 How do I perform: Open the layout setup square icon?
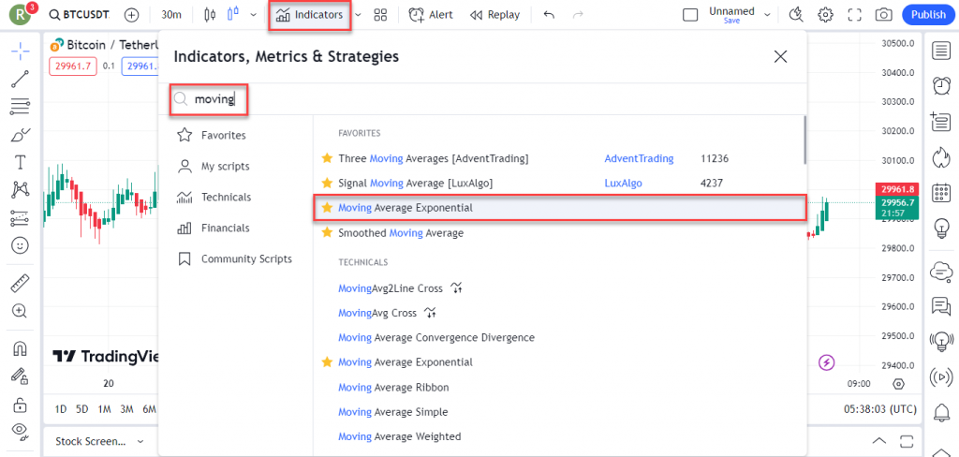pos(690,15)
